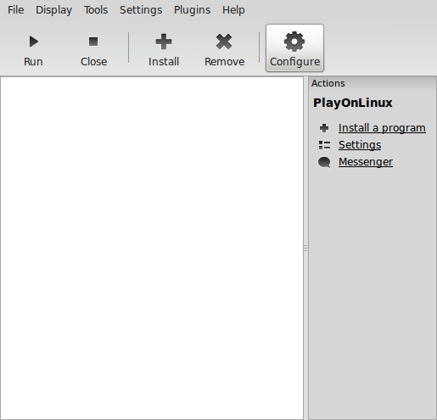Open Configure via the gear icon
Screen dimensions: 437x420
(294, 42)
